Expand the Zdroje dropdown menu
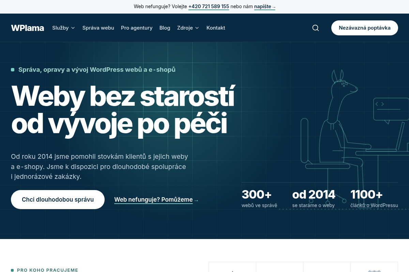The height and width of the screenshot is (272, 409). (188, 28)
